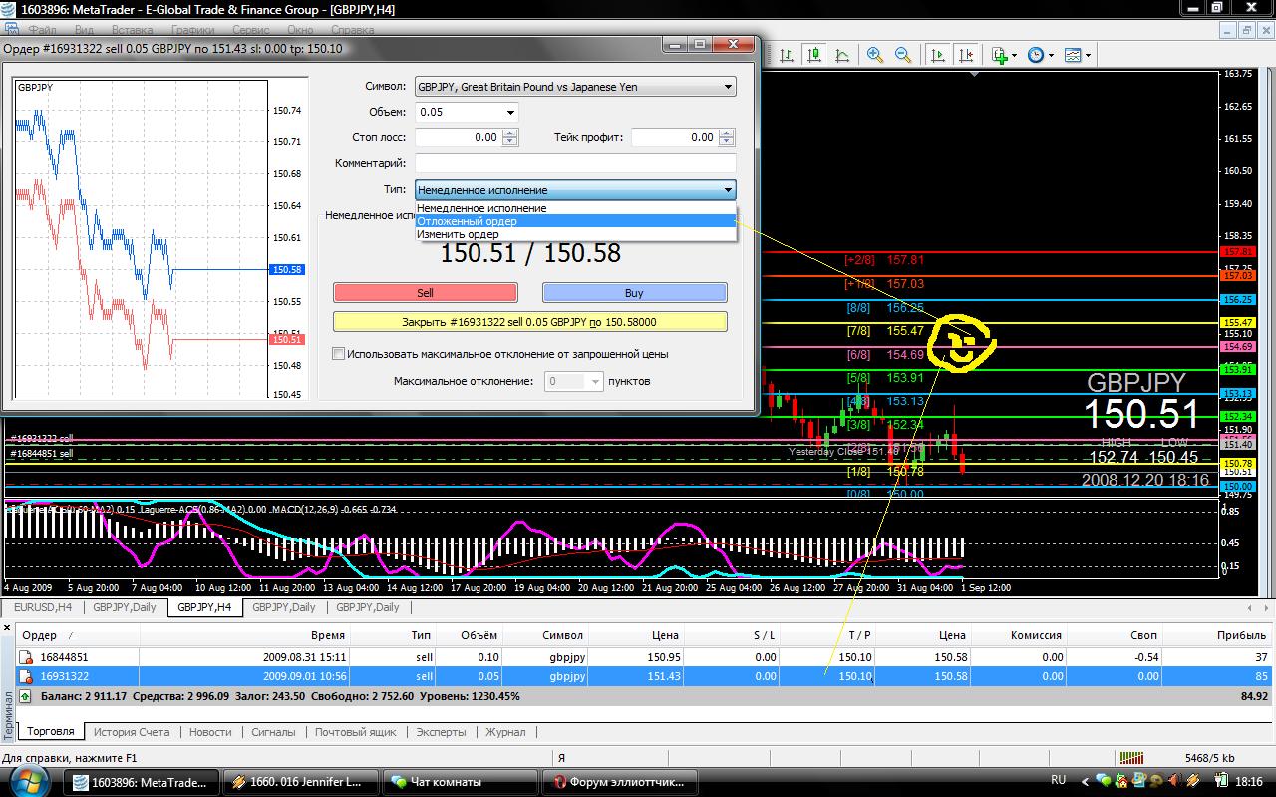
Task: Open 1660. 016 Jennifer taskbar item
Action: pos(300,782)
